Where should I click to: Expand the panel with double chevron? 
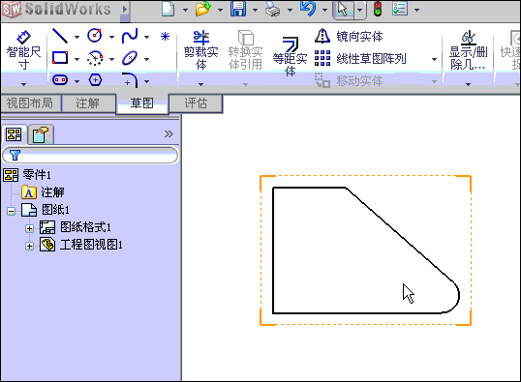point(169,133)
